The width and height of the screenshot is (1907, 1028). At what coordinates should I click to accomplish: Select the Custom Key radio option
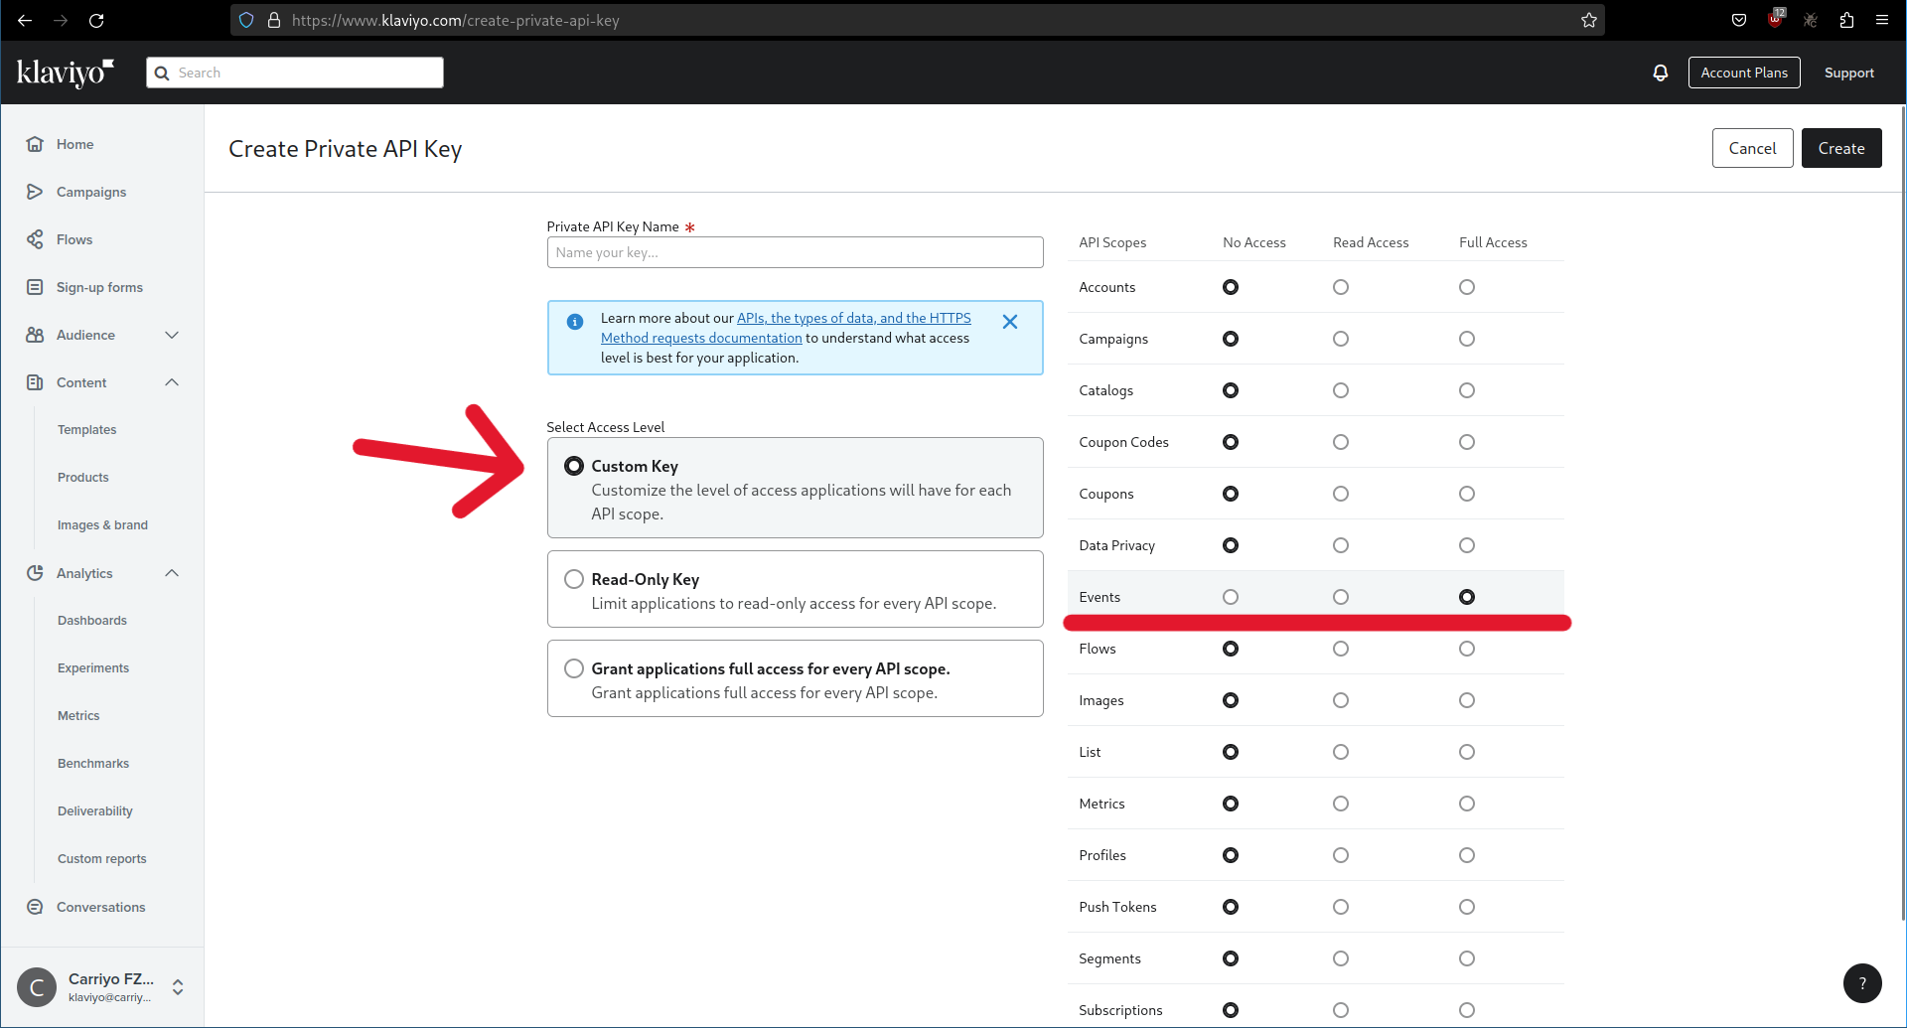574,466
